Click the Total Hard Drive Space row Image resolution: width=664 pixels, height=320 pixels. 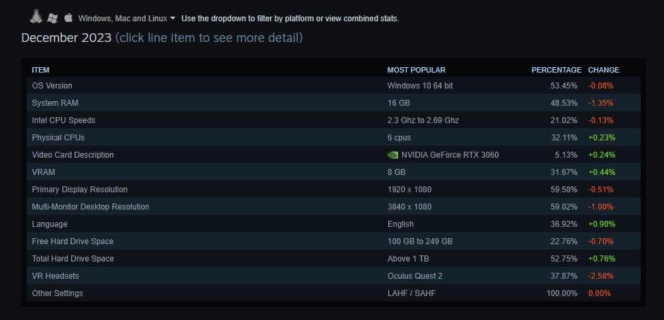coord(72,259)
